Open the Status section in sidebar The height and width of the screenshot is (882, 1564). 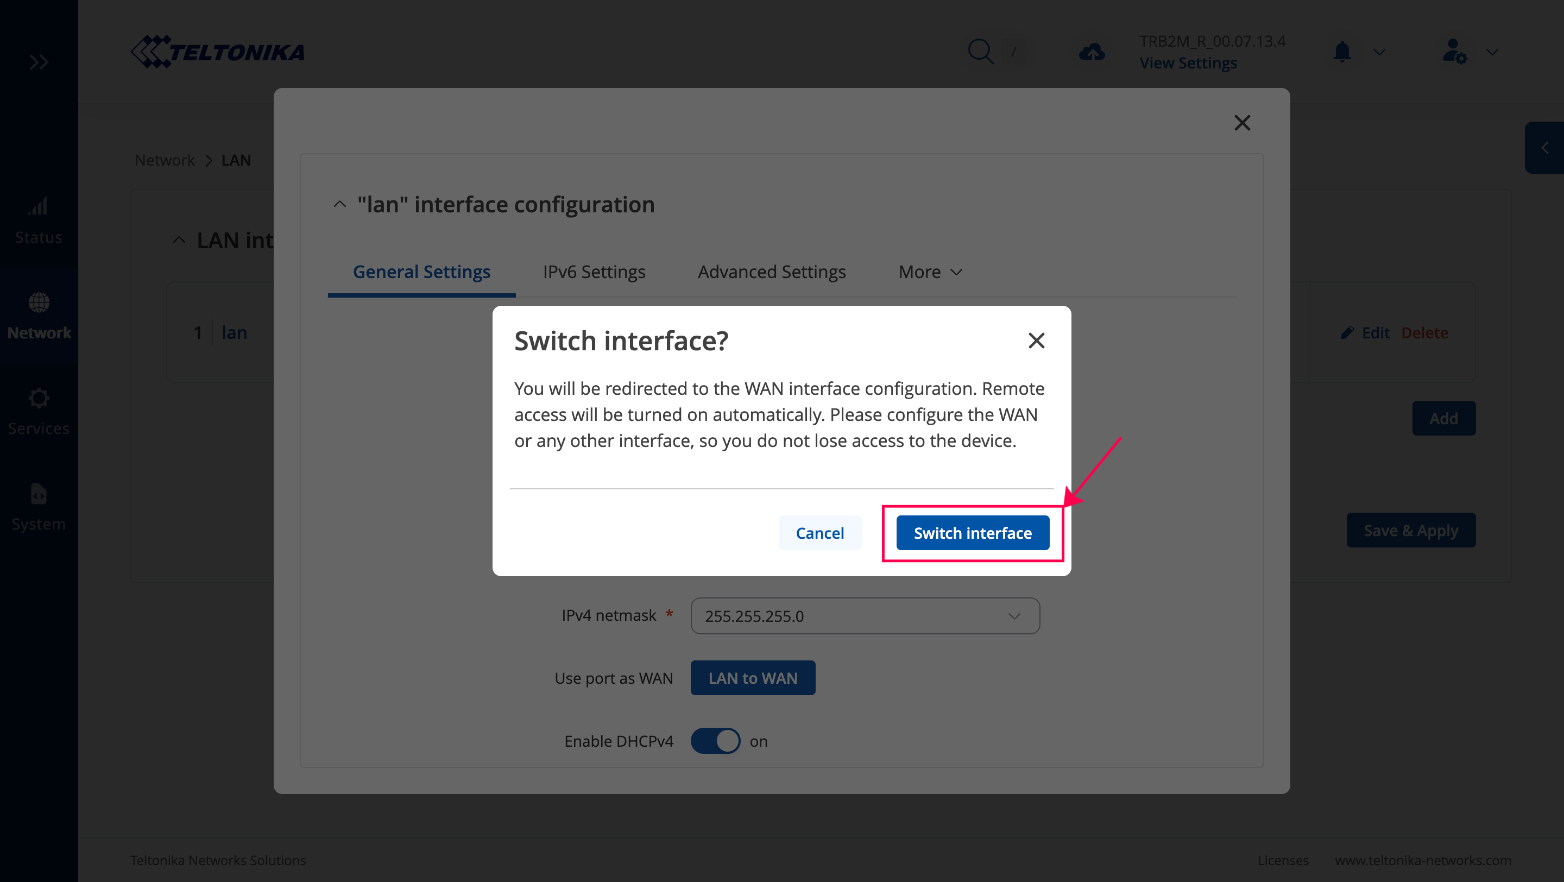[x=39, y=220]
